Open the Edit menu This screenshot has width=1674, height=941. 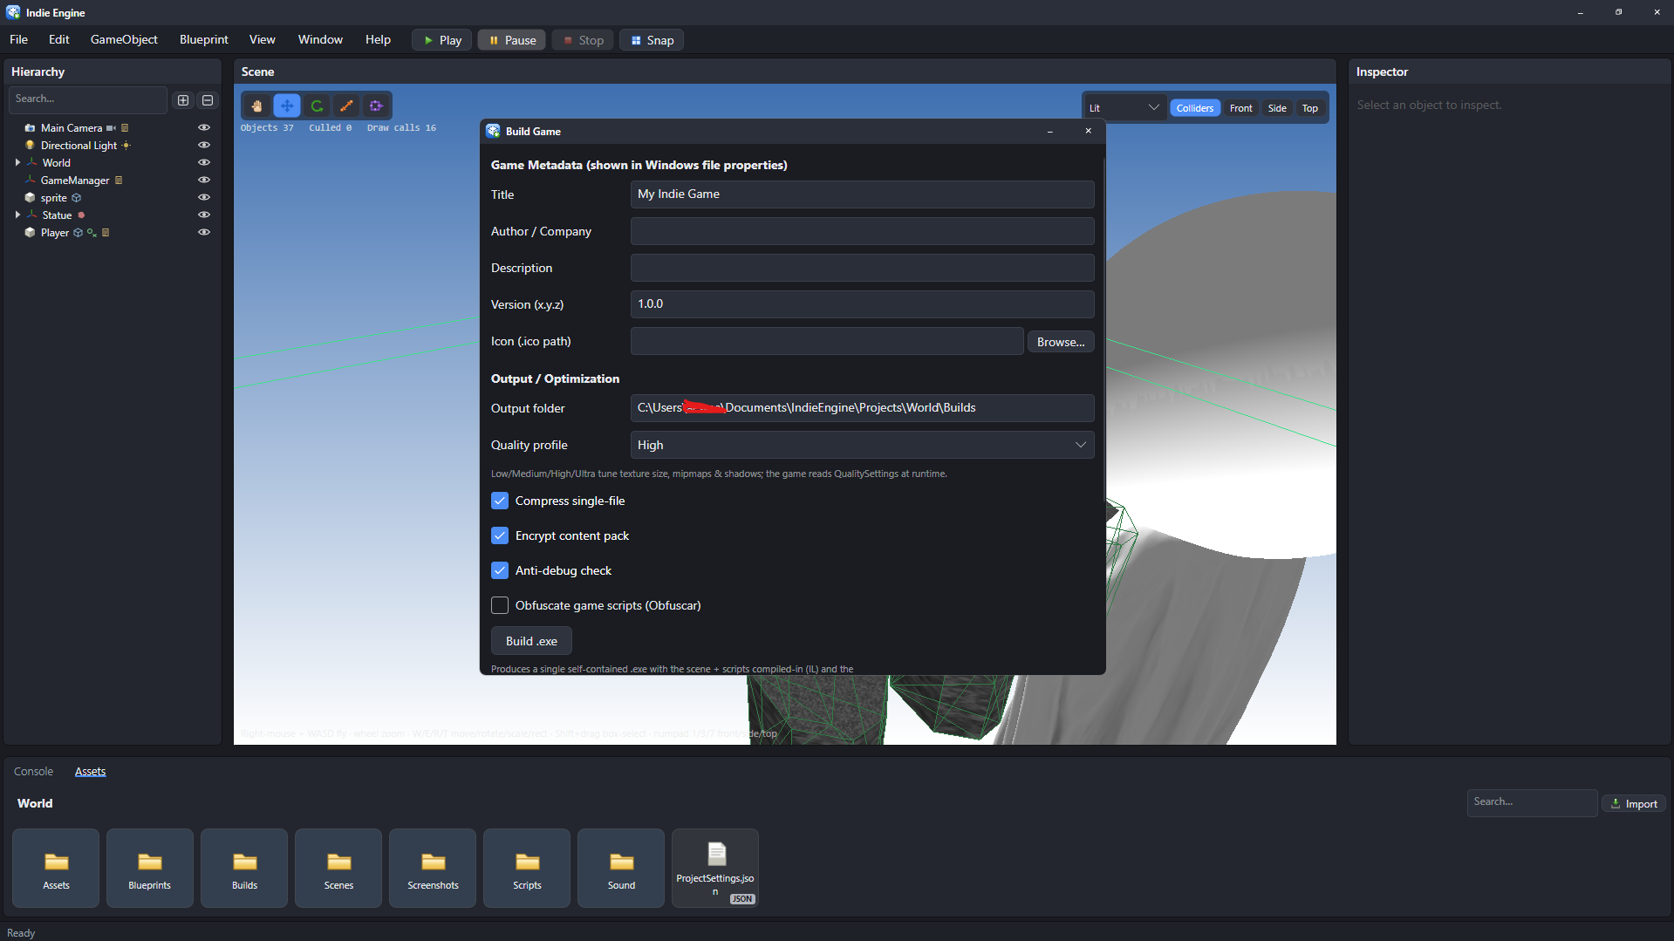59,40
